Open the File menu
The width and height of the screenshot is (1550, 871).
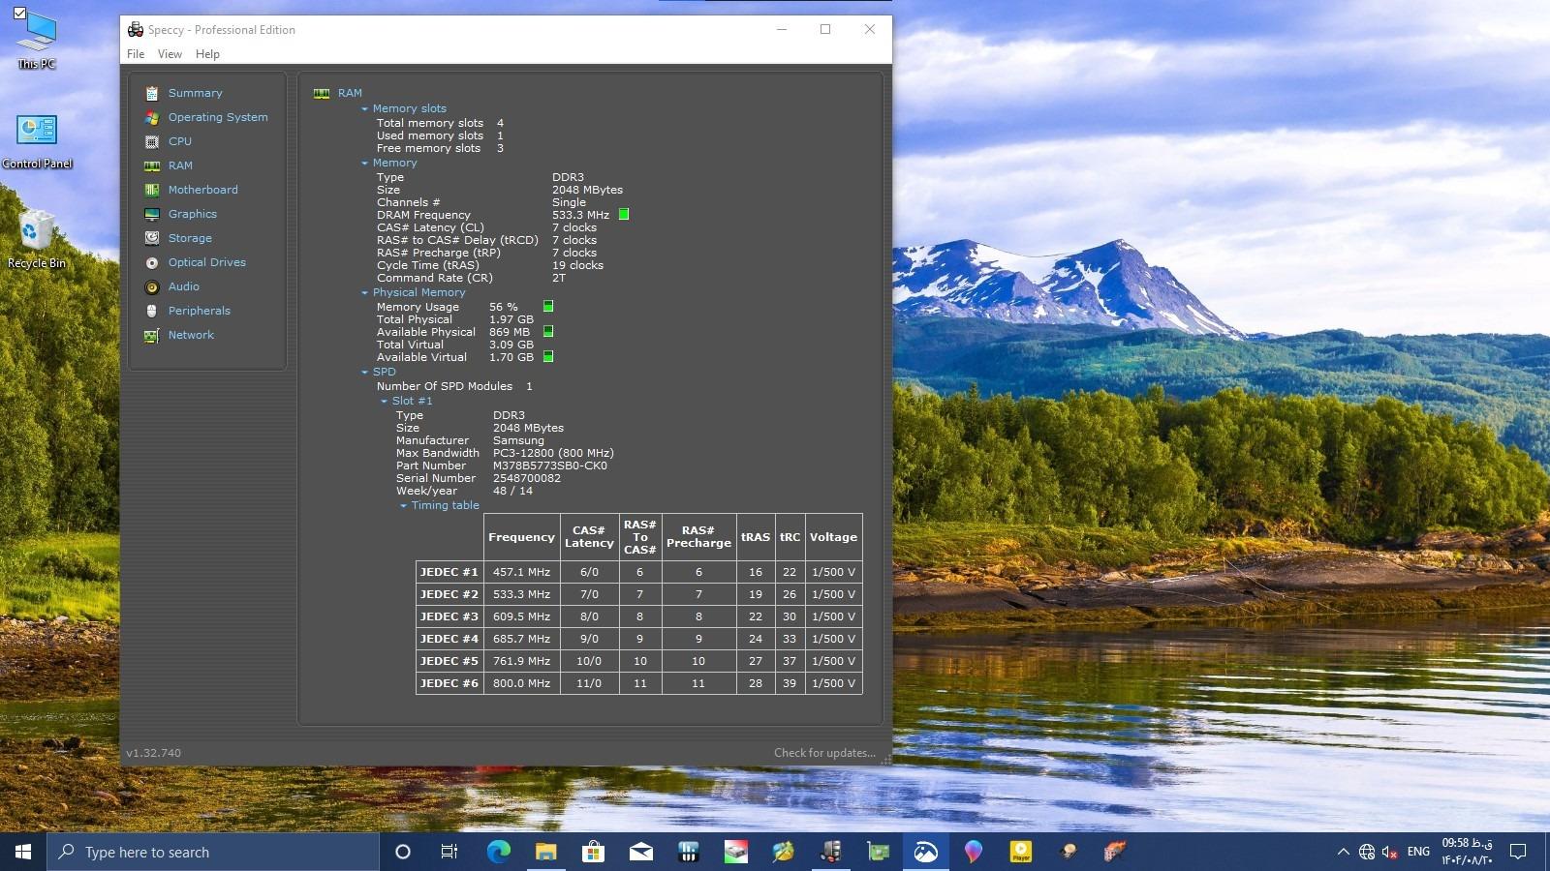point(136,54)
